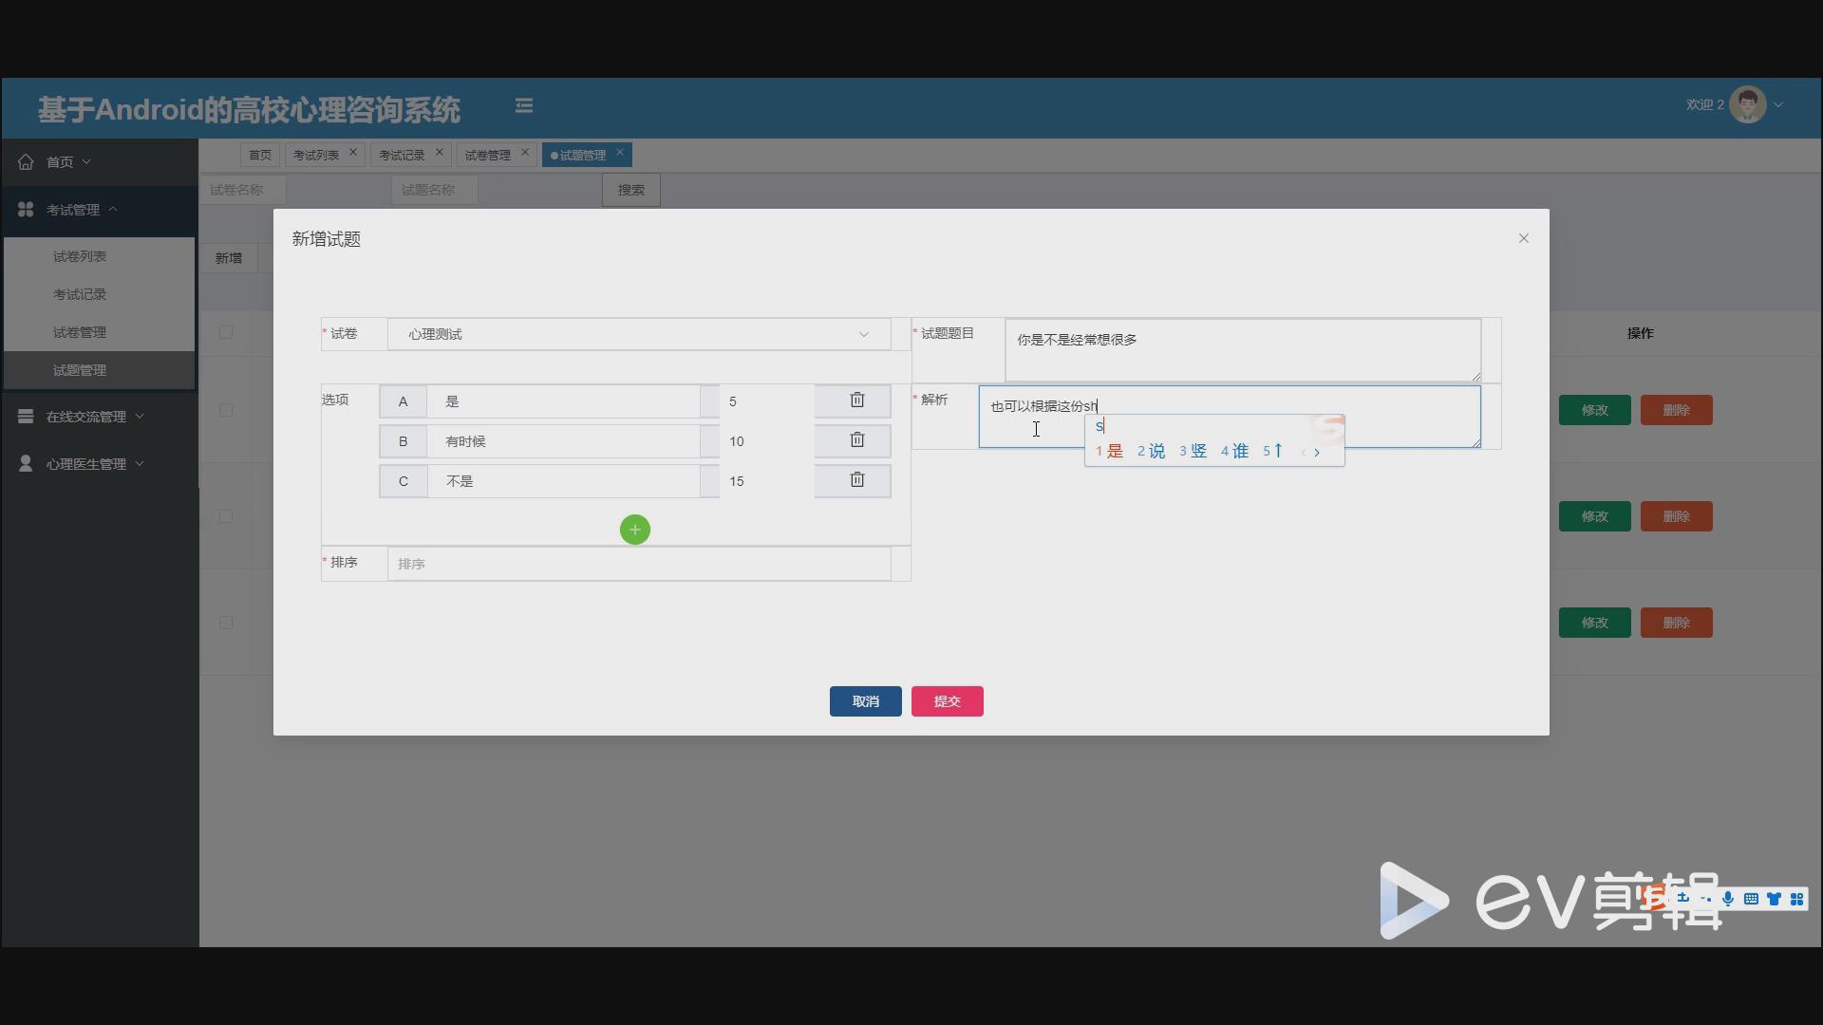Select IME candidate 2 说
1823x1025 pixels.
(x=1152, y=452)
